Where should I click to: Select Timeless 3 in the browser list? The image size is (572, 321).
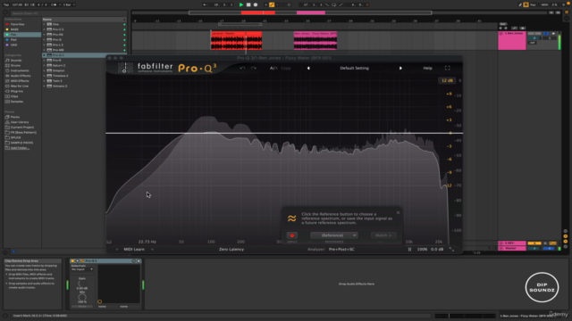click(60, 76)
